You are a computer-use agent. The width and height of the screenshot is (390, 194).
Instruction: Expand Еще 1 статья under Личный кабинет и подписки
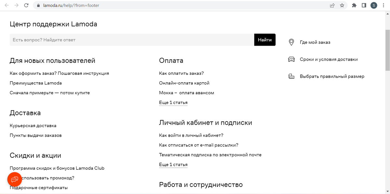coord(173,165)
